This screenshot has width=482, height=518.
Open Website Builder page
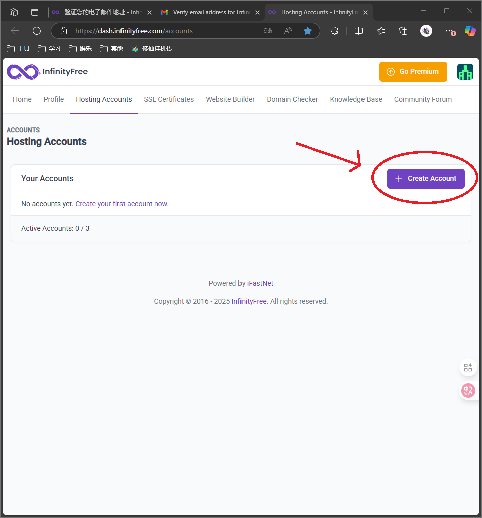click(230, 99)
